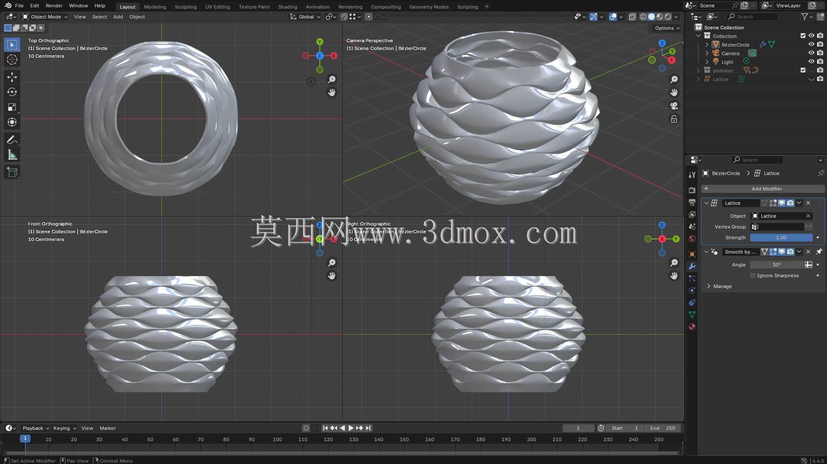Image resolution: width=827 pixels, height=464 pixels.
Task: Open the Particles properties tab
Action: pyautogui.click(x=692, y=278)
